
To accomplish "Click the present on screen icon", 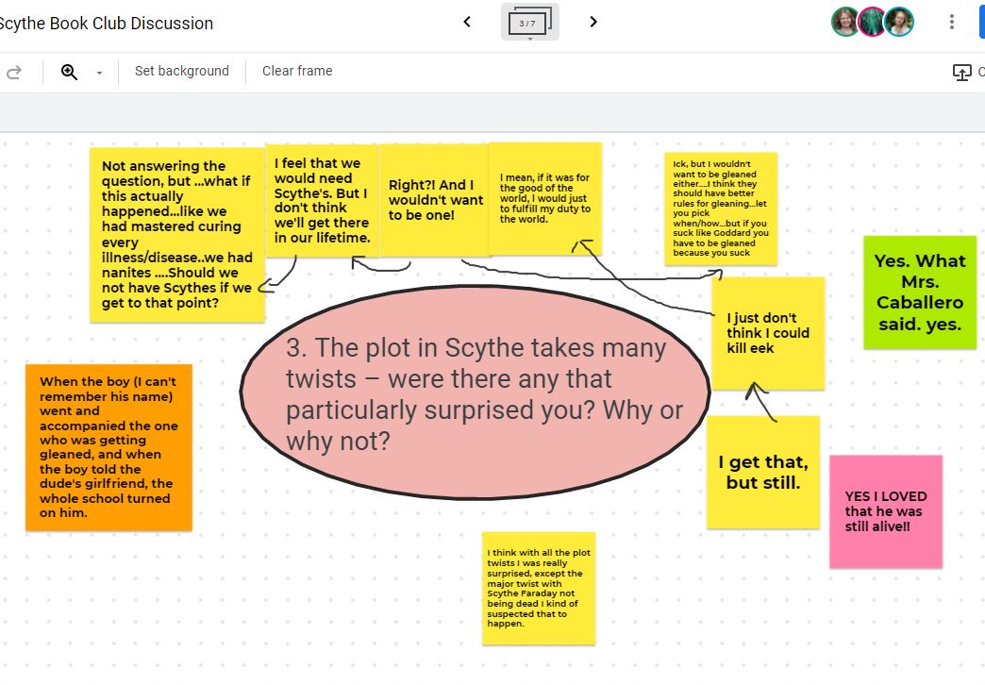I will (961, 73).
